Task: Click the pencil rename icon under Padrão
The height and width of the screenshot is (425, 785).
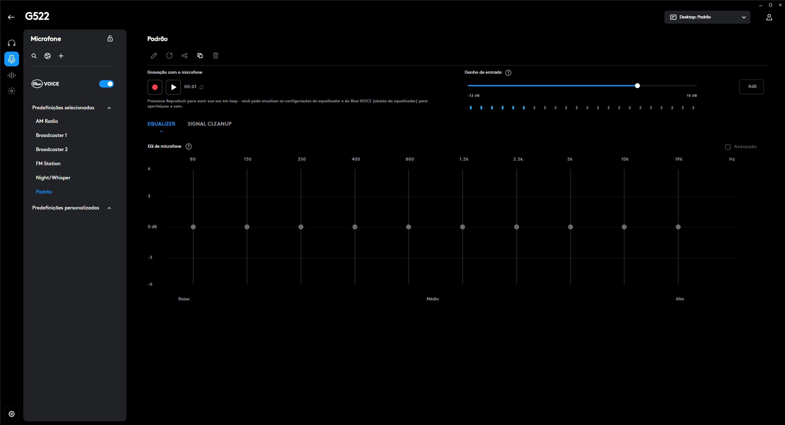Action: pos(154,56)
